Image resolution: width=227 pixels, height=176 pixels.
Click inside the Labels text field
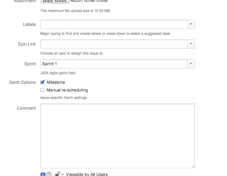coord(114,24)
